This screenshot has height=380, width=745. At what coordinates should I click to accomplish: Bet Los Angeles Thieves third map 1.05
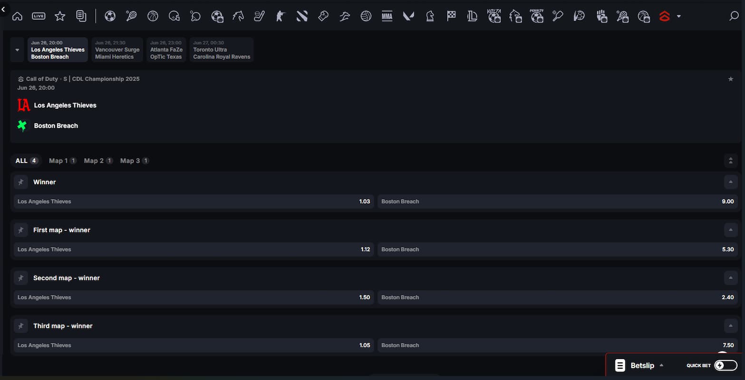coord(194,345)
